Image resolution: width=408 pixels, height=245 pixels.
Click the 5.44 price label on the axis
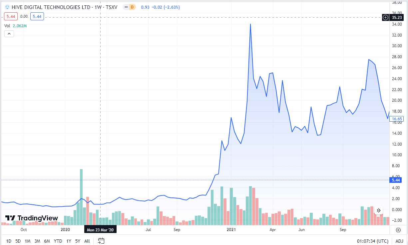click(396, 180)
